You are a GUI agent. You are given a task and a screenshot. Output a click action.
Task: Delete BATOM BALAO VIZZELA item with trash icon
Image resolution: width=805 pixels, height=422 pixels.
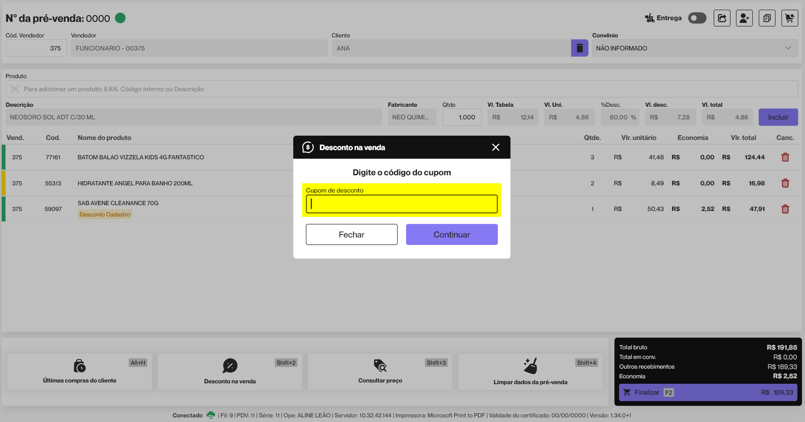785,157
